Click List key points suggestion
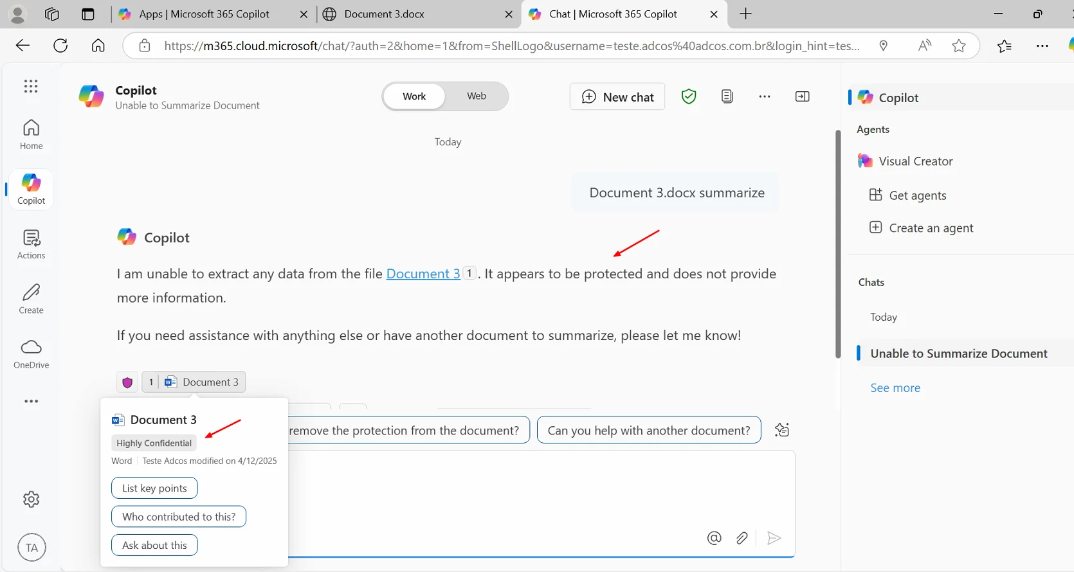This screenshot has height=572, width=1074. [x=154, y=488]
